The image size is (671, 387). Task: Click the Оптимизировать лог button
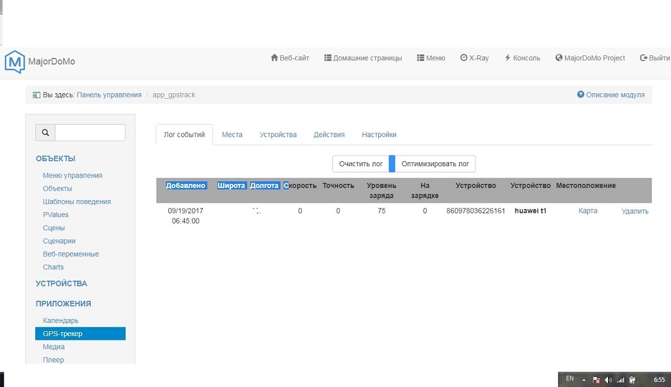click(435, 164)
